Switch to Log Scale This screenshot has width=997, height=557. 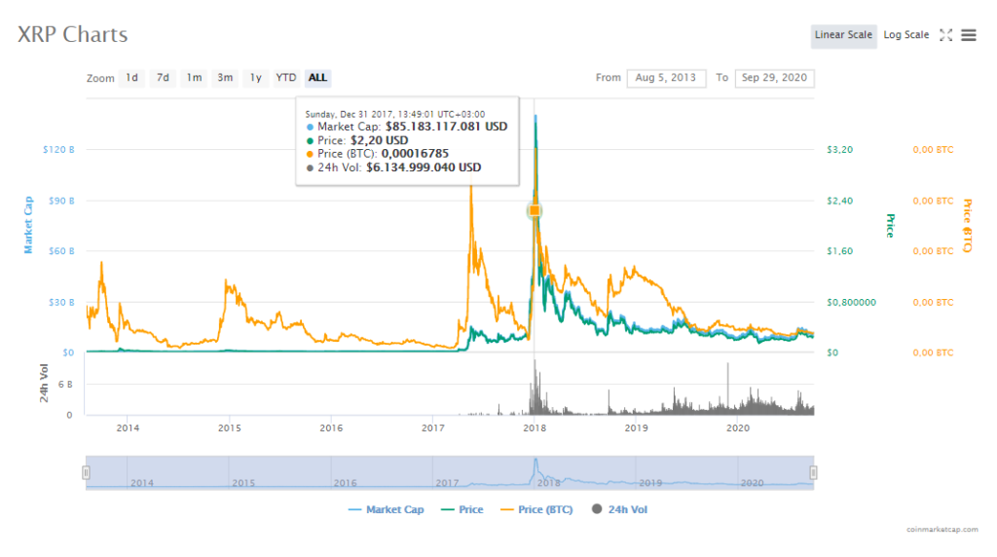pyautogui.click(x=906, y=35)
